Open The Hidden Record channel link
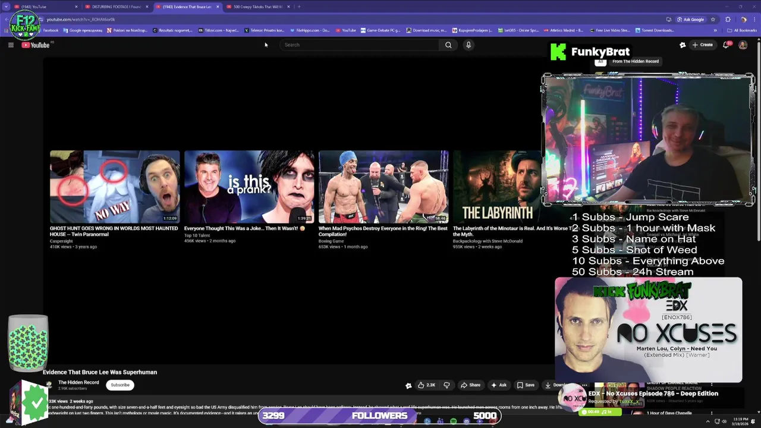 coord(78,382)
